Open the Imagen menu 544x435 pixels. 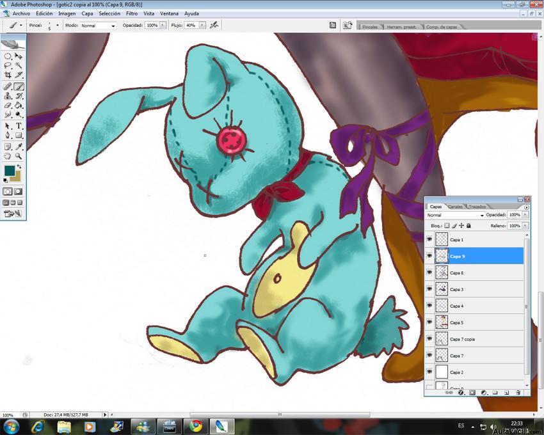click(x=67, y=13)
